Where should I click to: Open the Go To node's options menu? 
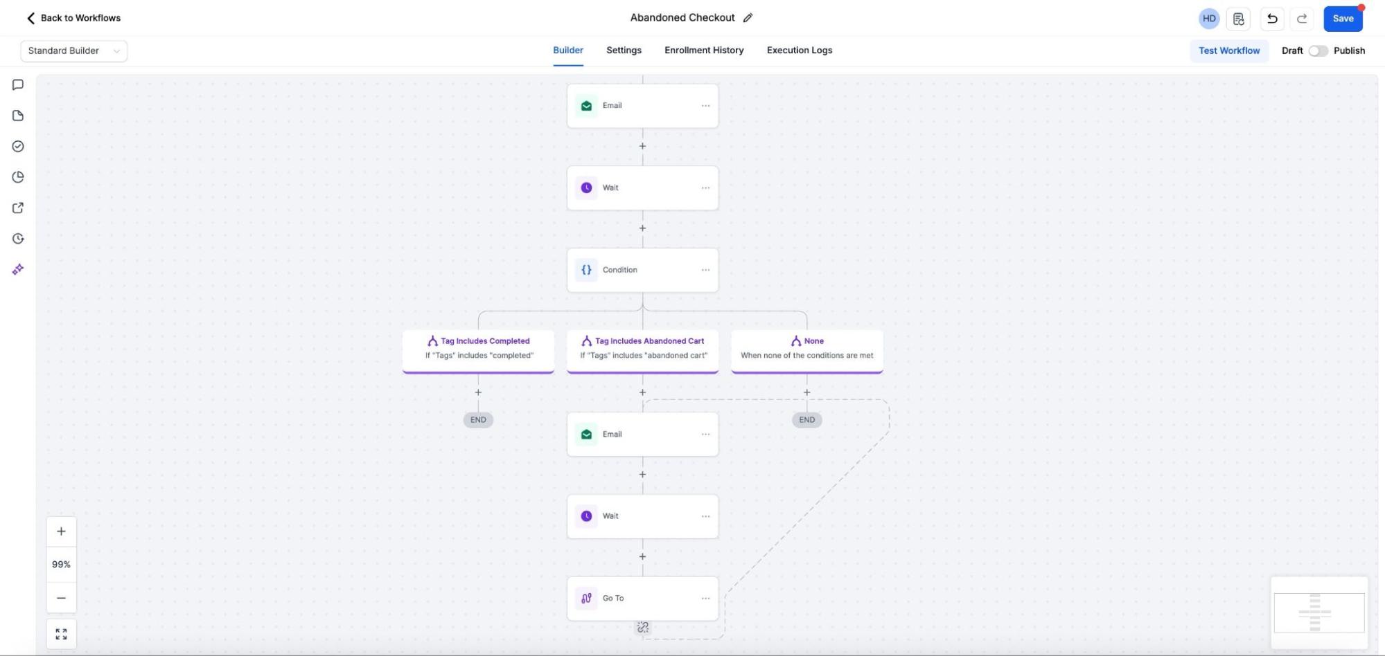pos(705,599)
